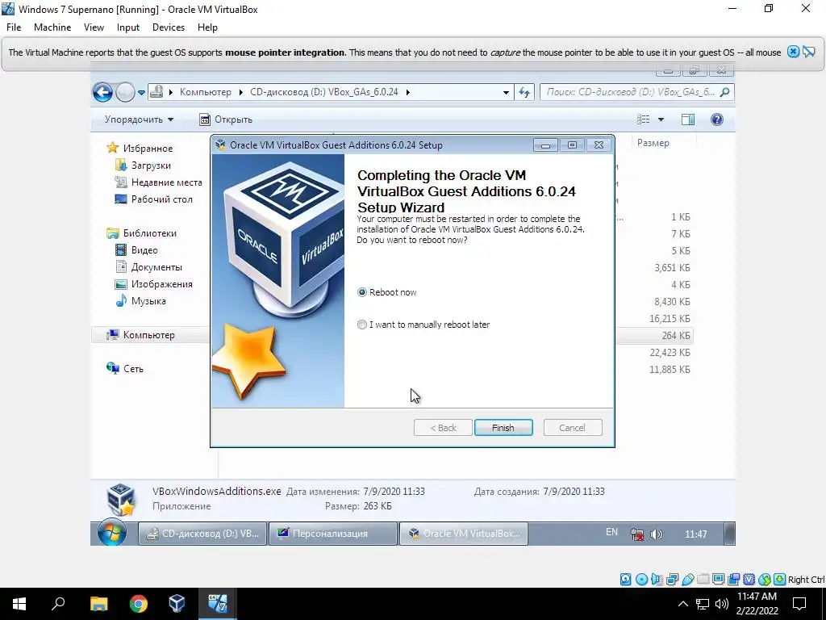This screenshot has height=620, width=826.
Task: Click the display indicator icon
Action: (718, 580)
